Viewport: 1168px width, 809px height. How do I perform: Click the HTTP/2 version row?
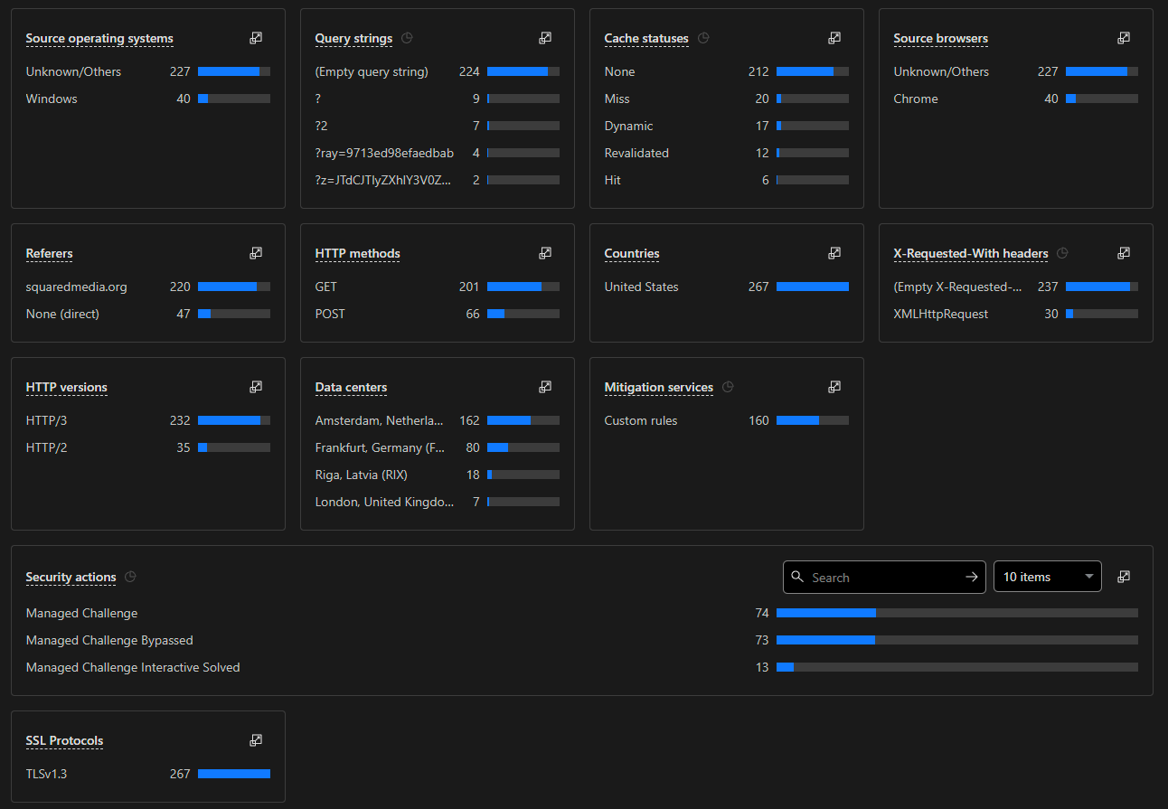pos(148,447)
